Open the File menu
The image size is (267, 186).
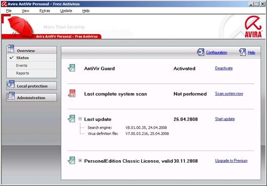pyautogui.click(x=9, y=11)
